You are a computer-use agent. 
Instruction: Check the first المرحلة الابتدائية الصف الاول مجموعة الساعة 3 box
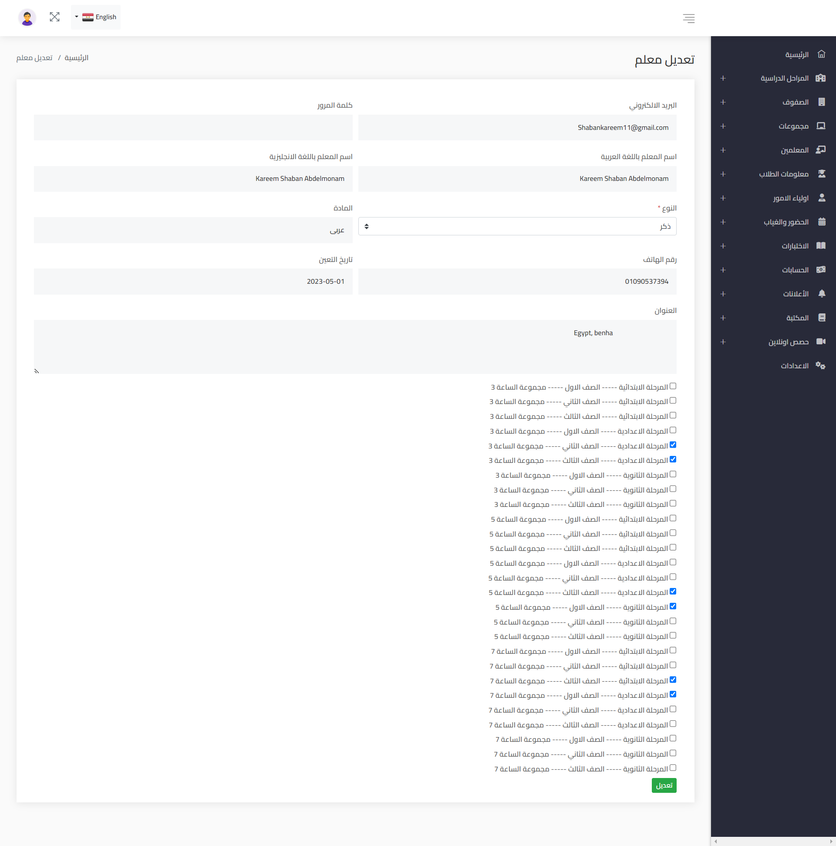click(x=673, y=386)
